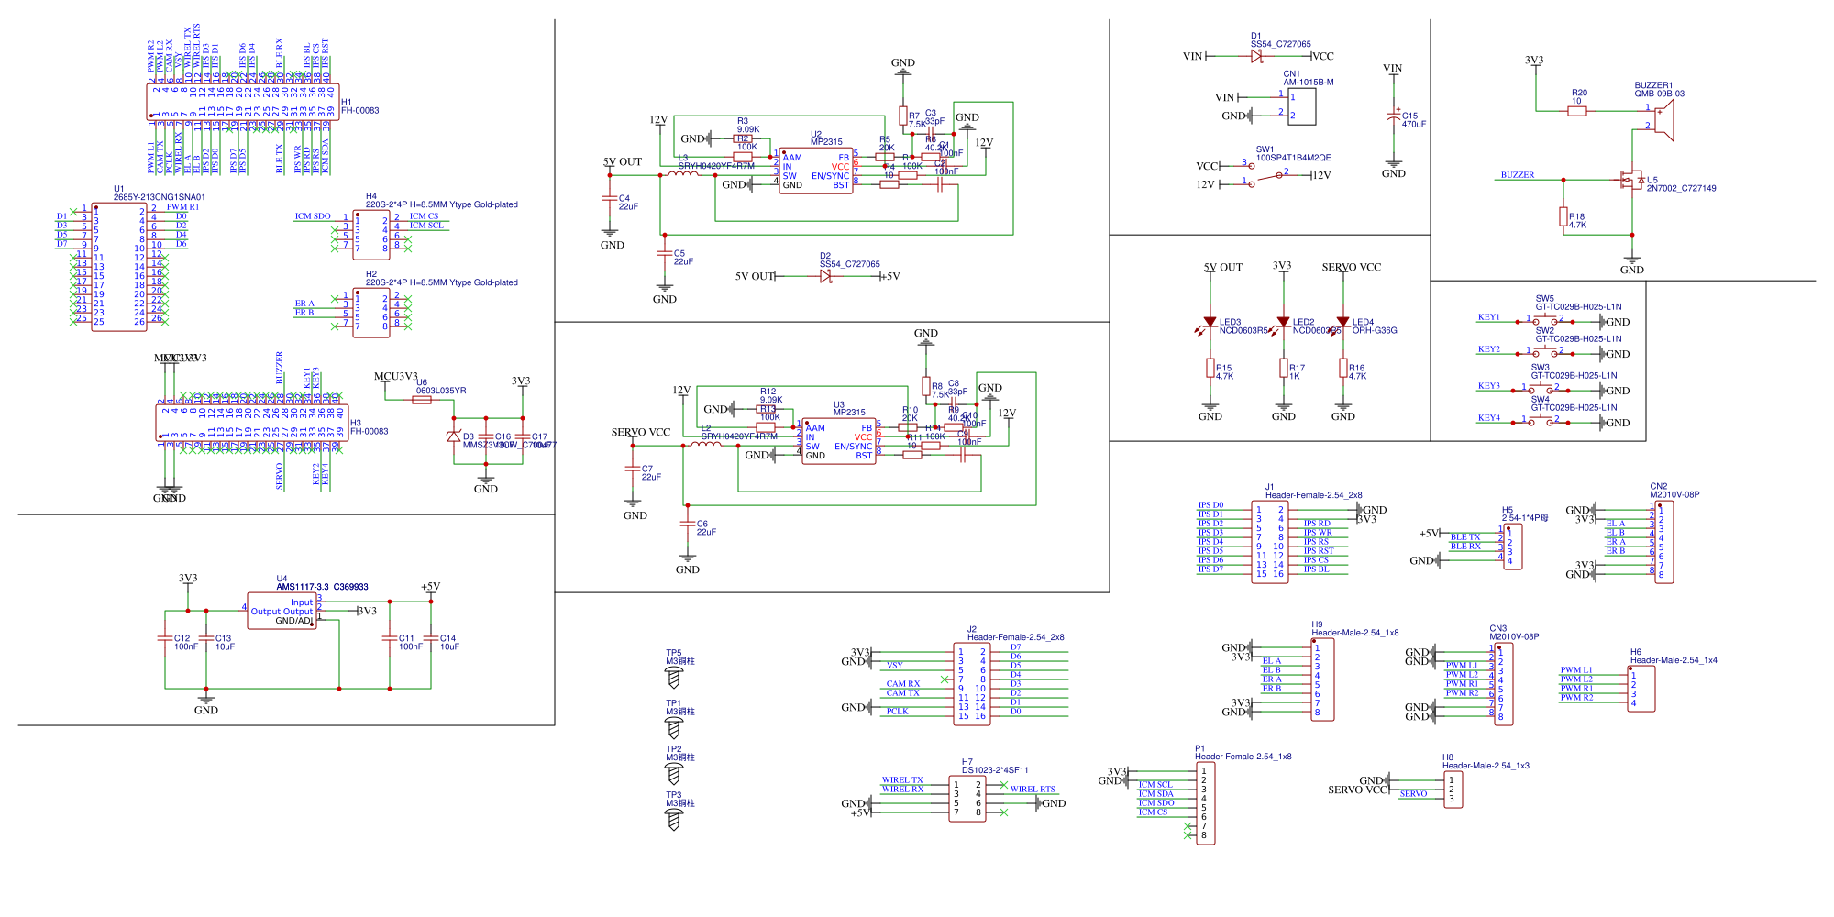Image resolution: width=1834 pixels, height=917 pixels.
Task: Select the SW5 push button on KEY1
Action: click(x=1545, y=321)
